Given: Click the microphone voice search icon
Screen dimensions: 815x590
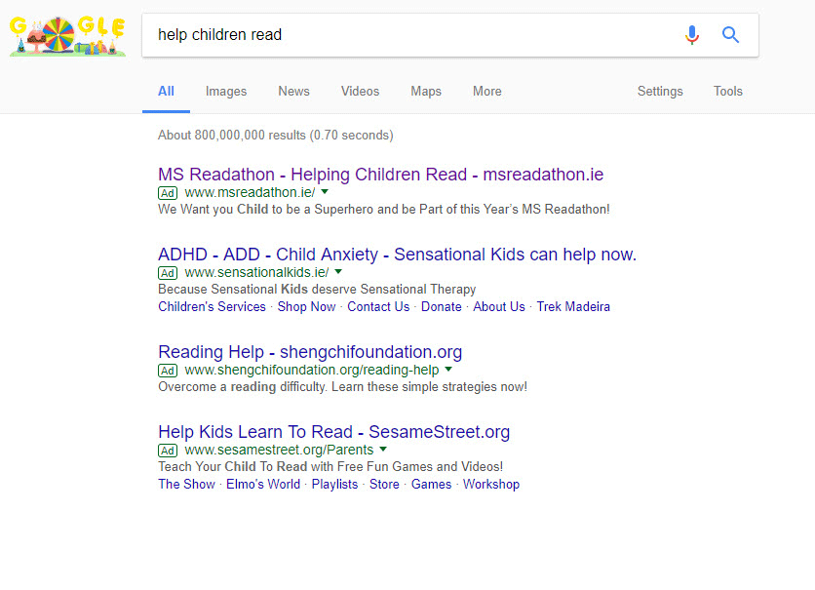Looking at the screenshot, I should point(692,35).
